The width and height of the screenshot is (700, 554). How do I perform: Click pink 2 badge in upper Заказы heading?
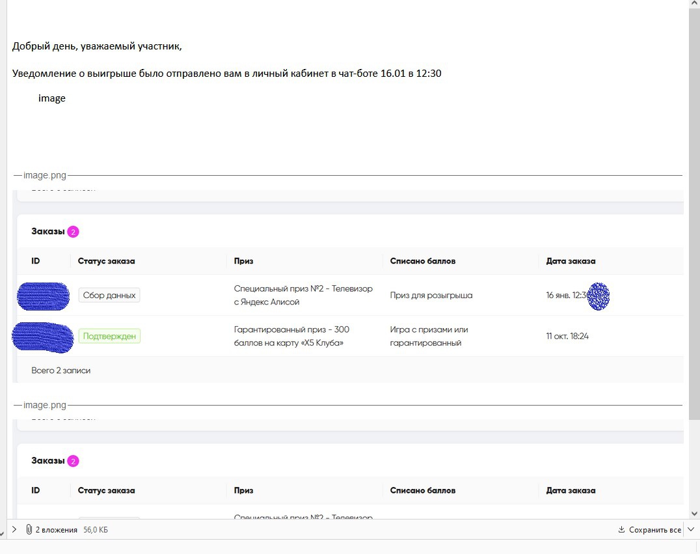(73, 232)
